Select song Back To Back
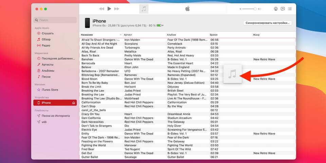This screenshot has width=326, height=163. coord(90,55)
